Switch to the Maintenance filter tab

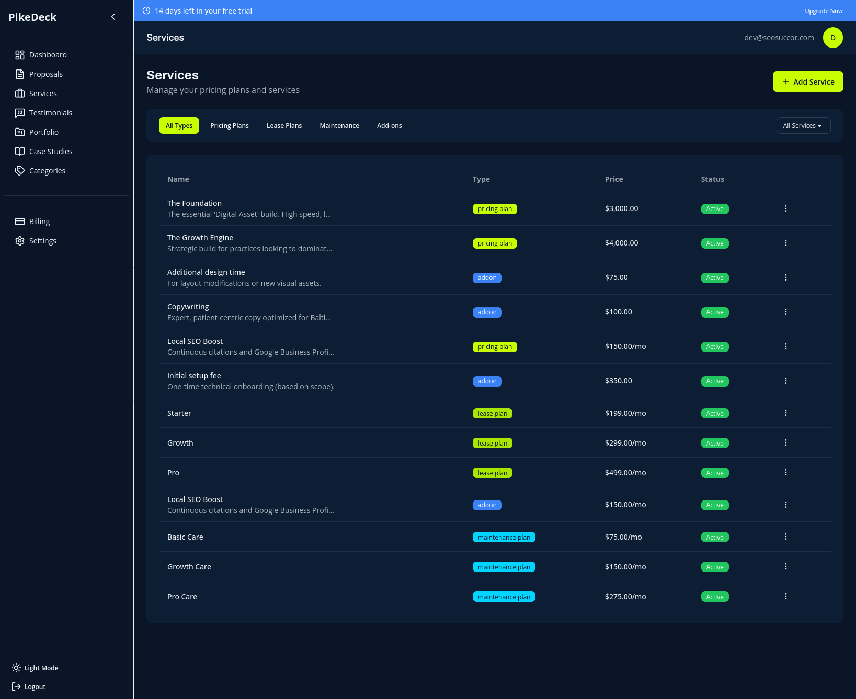point(339,125)
